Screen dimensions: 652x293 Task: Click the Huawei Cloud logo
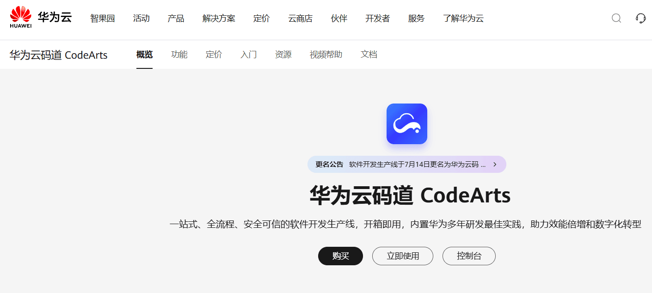(41, 18)
